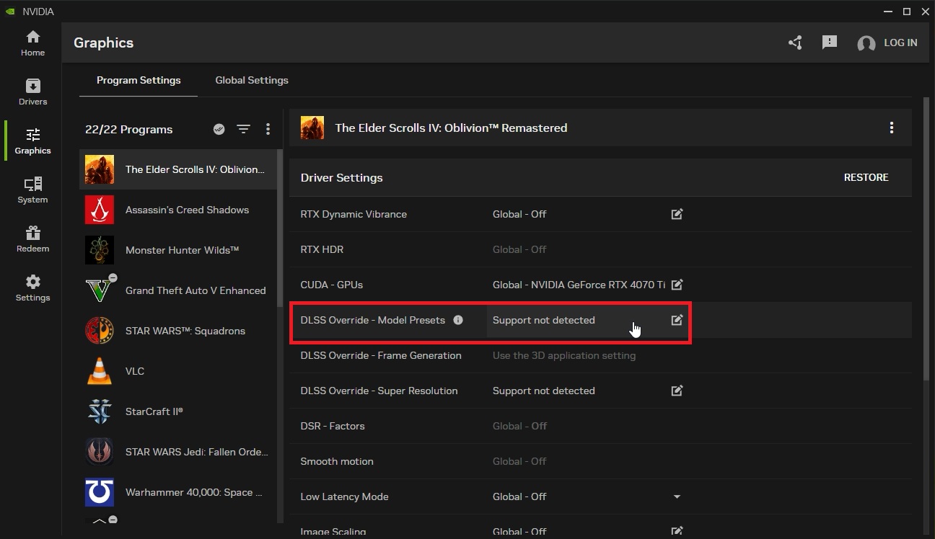The height and width of the screenshot is (539, 935).
Task: Open the Home section in sidebar
Action: point(32,43)
